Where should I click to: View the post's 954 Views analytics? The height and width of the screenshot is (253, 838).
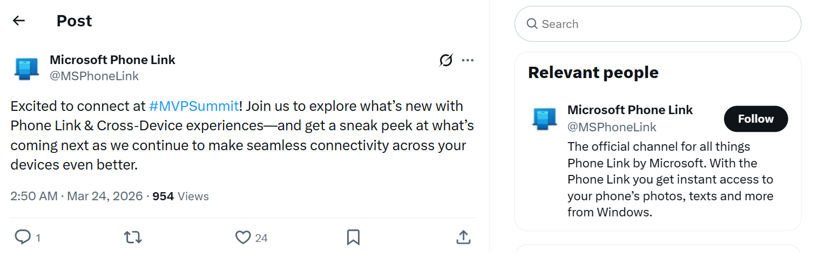point(181,196)
